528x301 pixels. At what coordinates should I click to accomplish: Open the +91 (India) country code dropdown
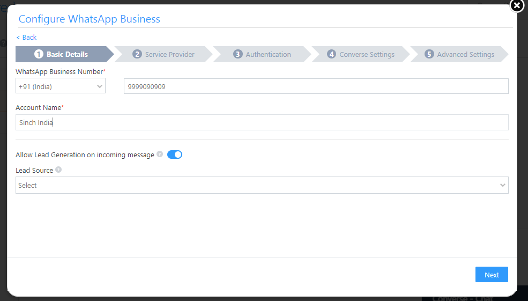(61, 86)
